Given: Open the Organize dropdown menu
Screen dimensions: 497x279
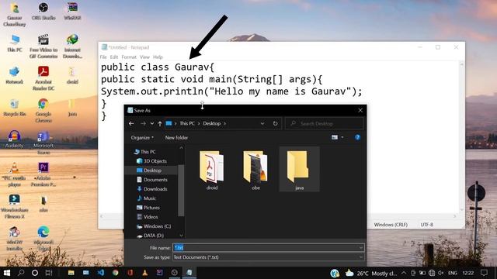Looking at the screenshot, I should [142, 138].
